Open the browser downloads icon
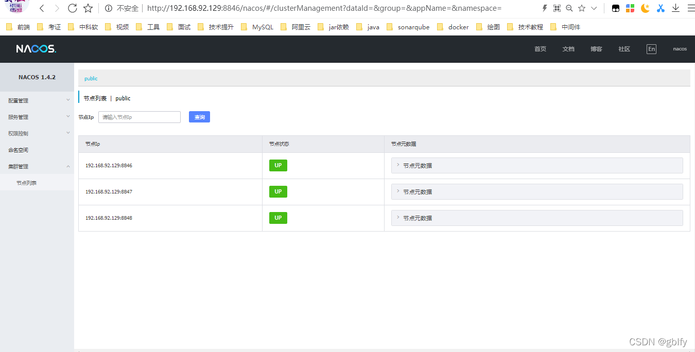The height and width of the screenshot is (352, 695). (x=676, y=8)
